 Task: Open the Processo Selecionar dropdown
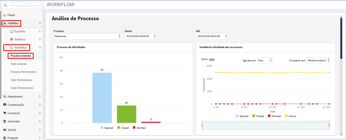88,36
